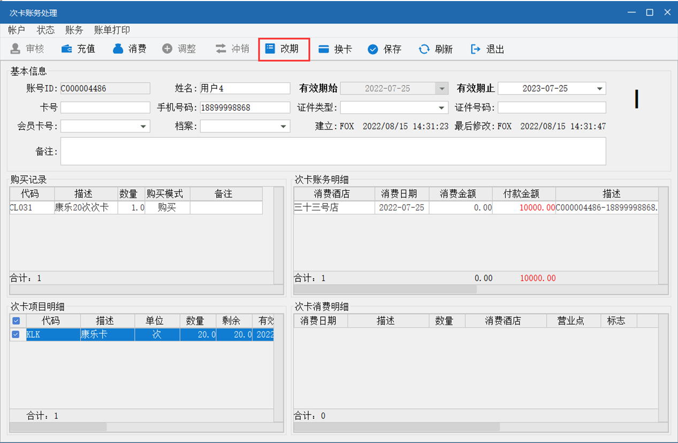Click the 消费金额 column header

[461, 194]
